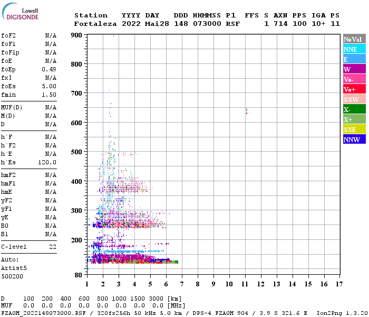Click the IGA value 10+

[318, 24]
